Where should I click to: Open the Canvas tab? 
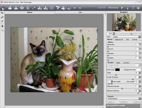click(x=134, y=39)
